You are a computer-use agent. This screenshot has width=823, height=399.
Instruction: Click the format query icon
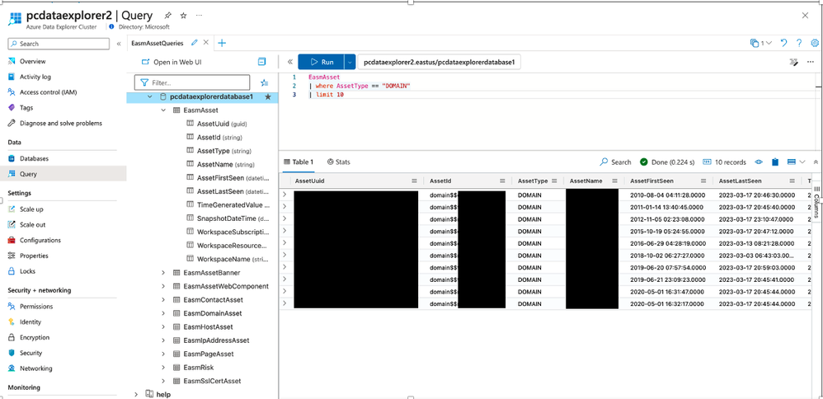[794, 62]
